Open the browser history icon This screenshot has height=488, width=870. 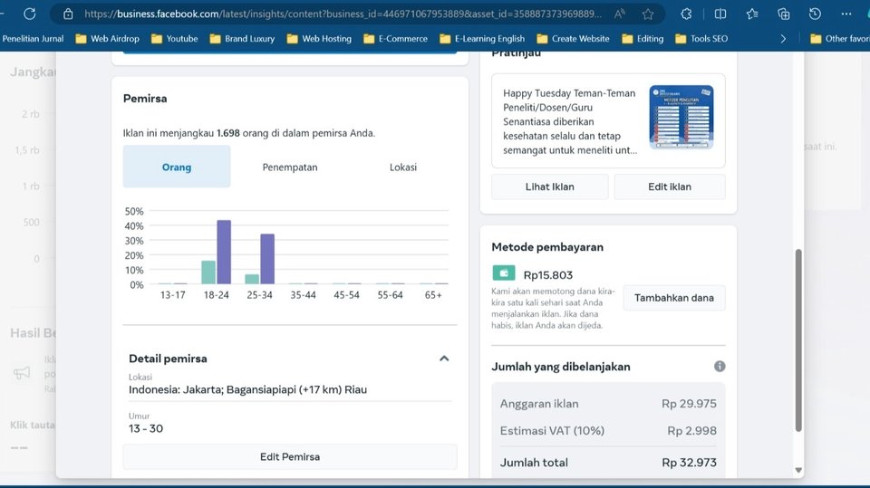815,14
